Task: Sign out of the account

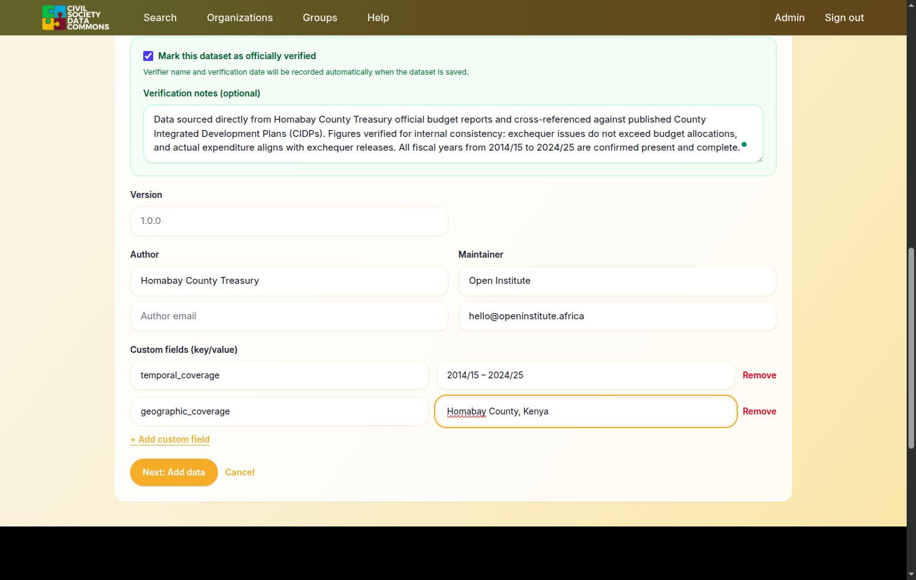Action: (x=844, y=17)
